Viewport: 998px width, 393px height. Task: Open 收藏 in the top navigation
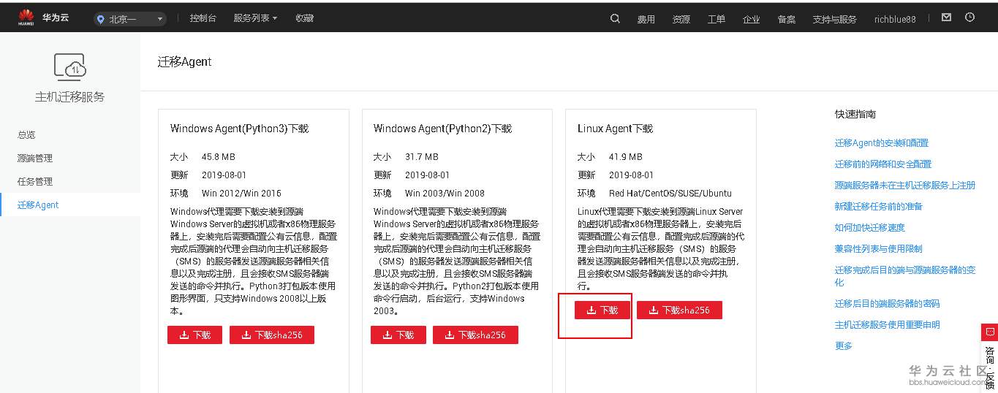pyautogui.click(x=305, y=18)
